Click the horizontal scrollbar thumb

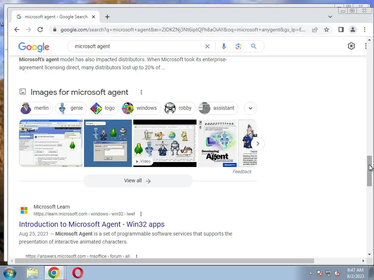165,261
